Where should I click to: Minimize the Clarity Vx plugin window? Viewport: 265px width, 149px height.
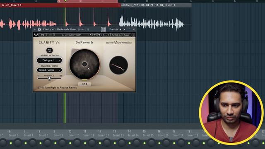coord(130,29)
